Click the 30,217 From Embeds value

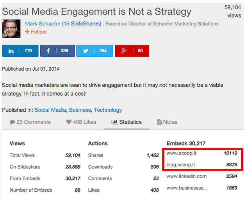(x=73, y=178)
